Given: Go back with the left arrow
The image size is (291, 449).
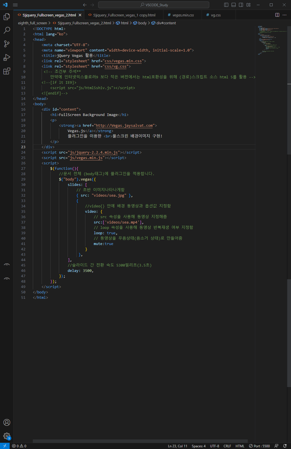Looking at the screenshot, I should (85, 5).
